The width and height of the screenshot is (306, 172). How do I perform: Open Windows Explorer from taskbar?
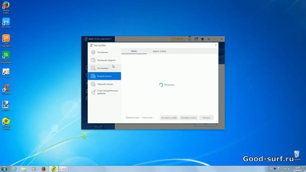[x=24, y=169]
